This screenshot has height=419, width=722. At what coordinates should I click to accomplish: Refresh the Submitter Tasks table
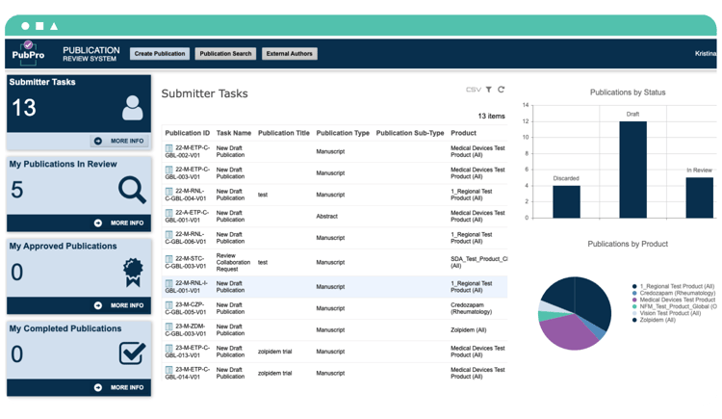point(502,90)
